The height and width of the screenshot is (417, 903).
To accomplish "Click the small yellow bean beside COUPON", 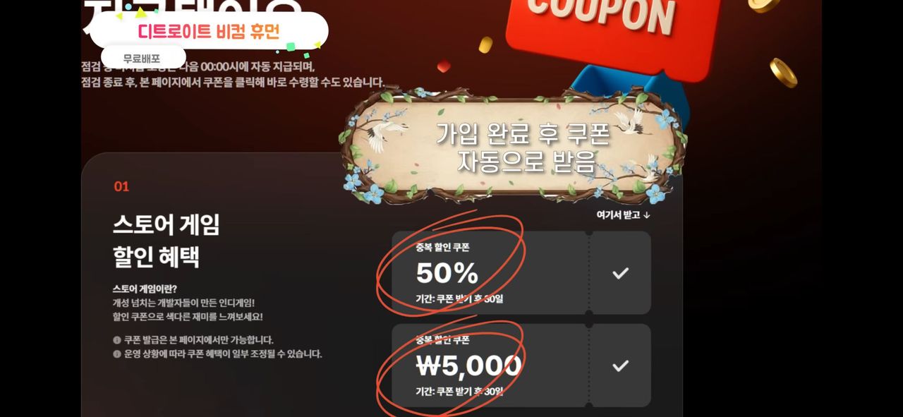I will 485,44.
